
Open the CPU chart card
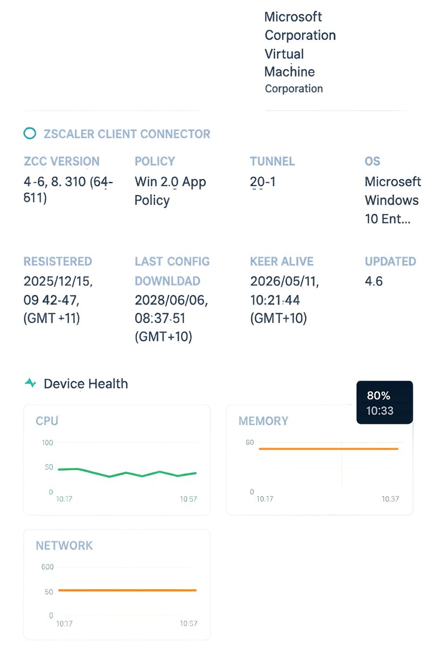point(117,459)
